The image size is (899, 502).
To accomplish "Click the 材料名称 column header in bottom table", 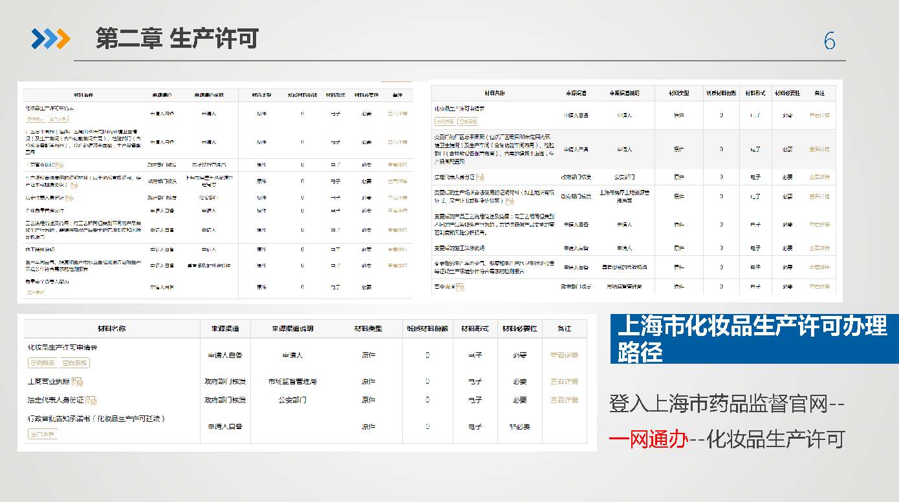I will pyautogui.click(x=111, y=329).
